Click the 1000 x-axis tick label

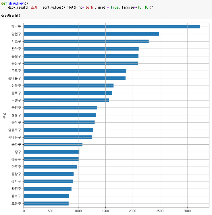click(78, 211)
